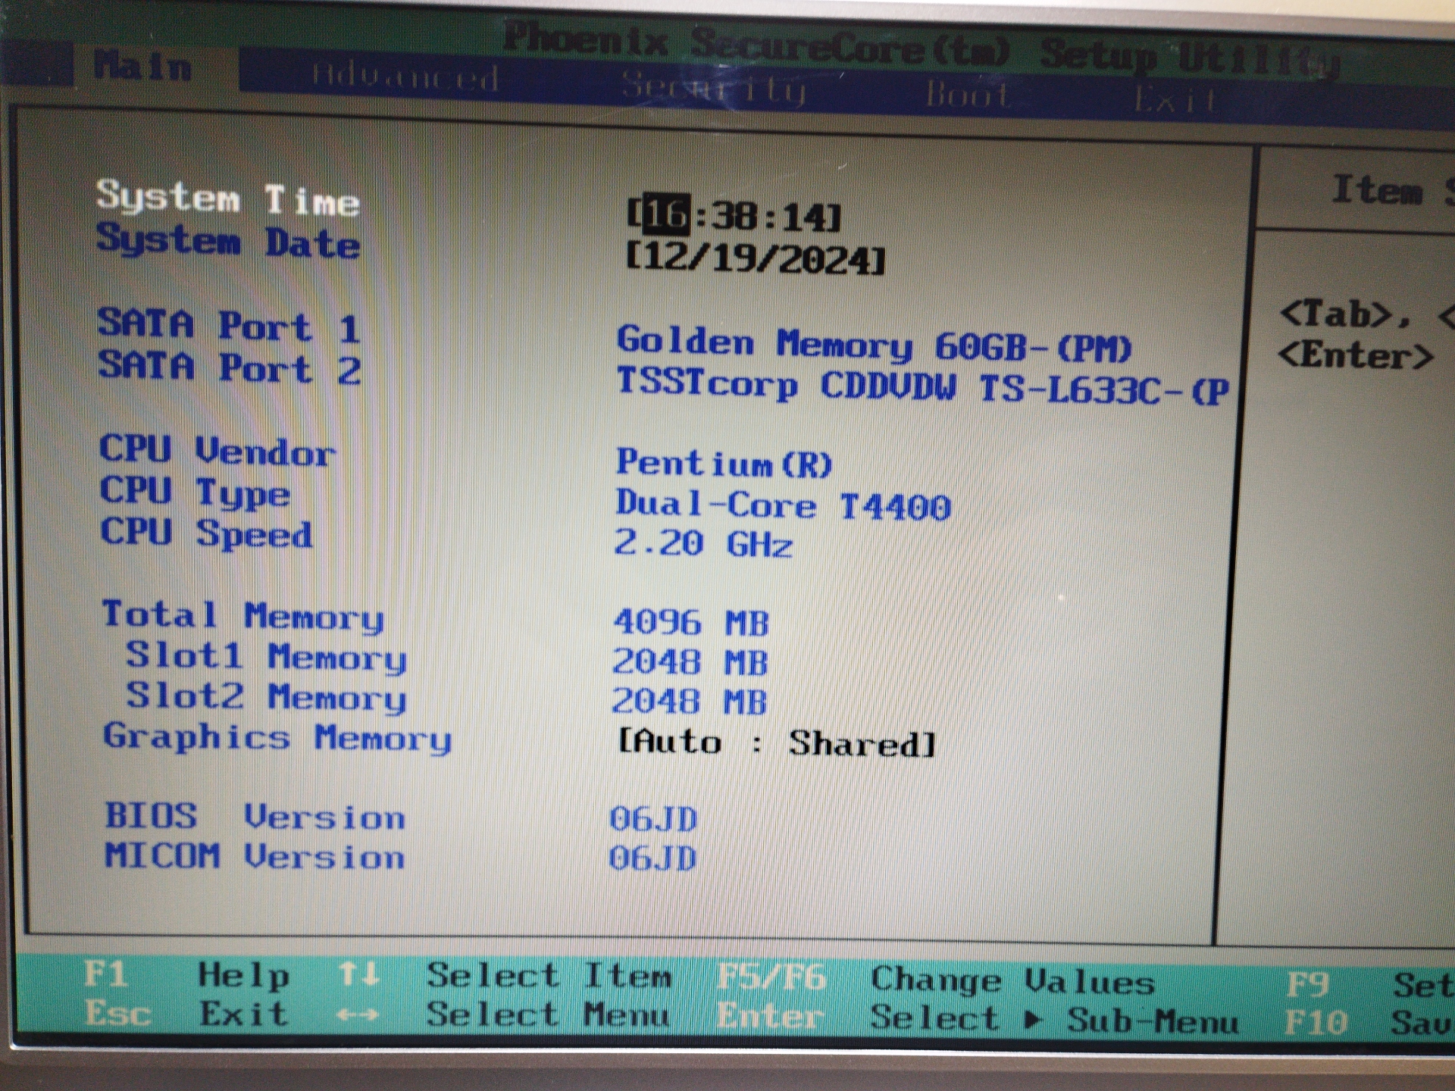The height and width of the screenshot is (1091, 1455).
Task: Click the F5/F6 Change Values hint
Action: (x=937, y=980)
